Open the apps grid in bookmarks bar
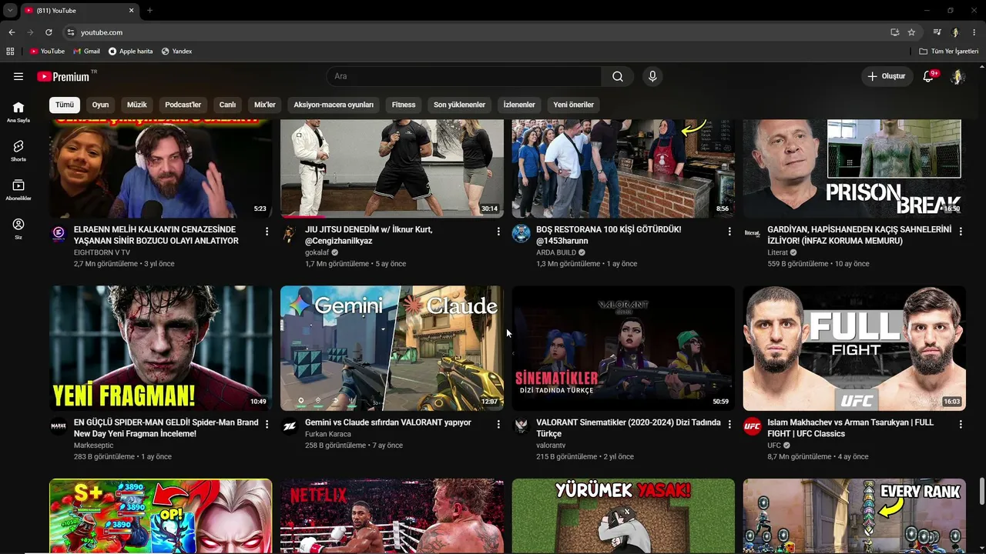The height and width of the screenshot is (554, 986). tap(10, 52)
